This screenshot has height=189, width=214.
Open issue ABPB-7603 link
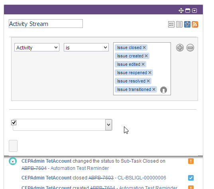[x=101, y=178]
